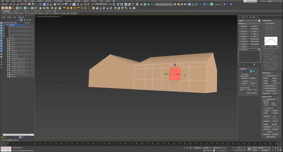Toggle the By Vertex checkbox
283x152 pixels.
pyautogui.click(x=242, y=74)
